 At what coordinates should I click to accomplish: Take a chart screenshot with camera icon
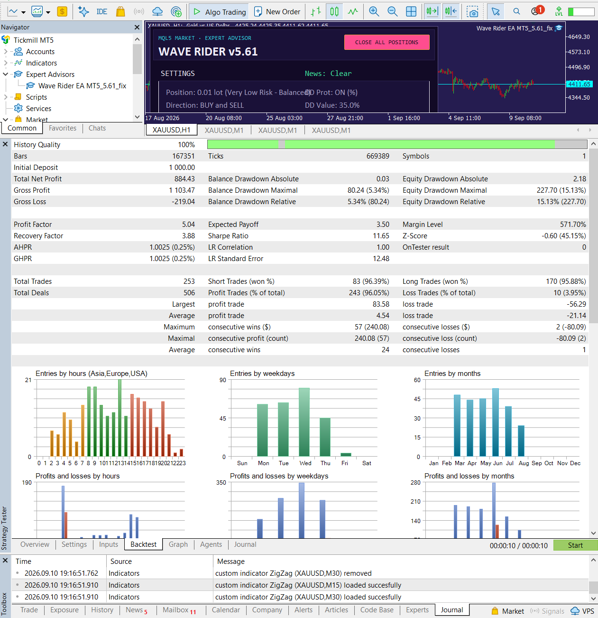[x=472, y=11]
